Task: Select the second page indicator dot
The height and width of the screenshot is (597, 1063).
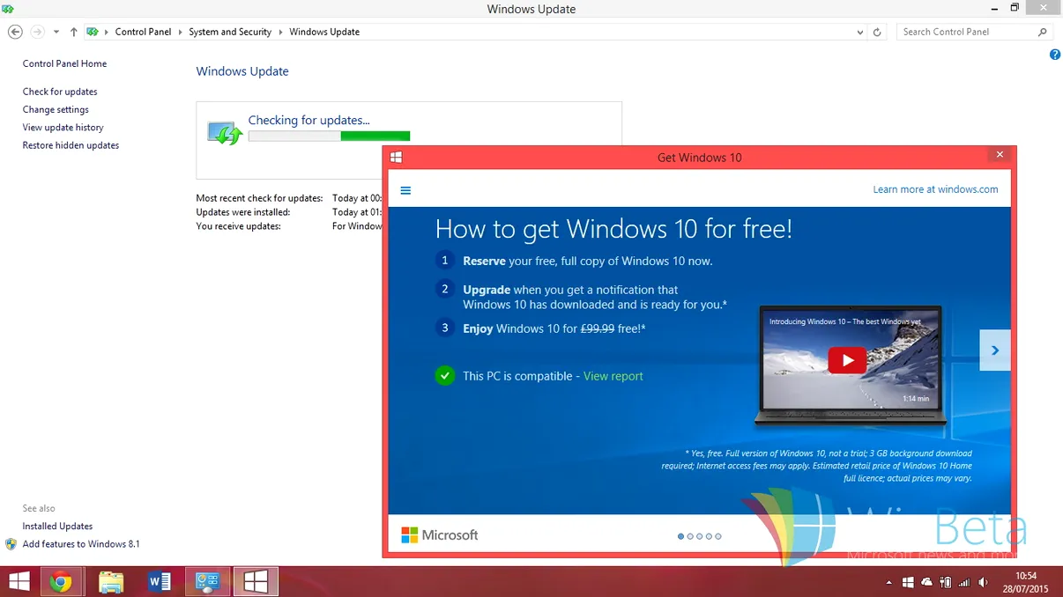Action: pyautogui.click(x=690, y=535)
